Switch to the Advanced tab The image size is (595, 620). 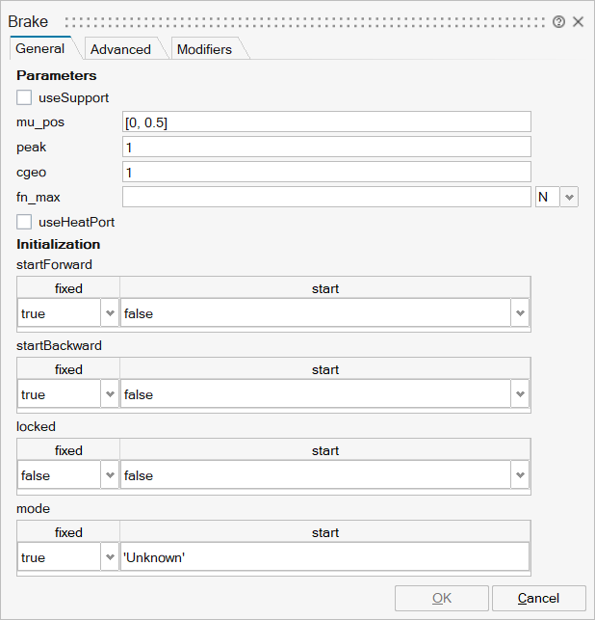pyautogui.click(x=120, y=49)
